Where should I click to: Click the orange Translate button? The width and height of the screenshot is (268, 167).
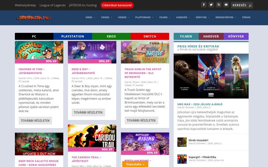pyautogui.click(x=135, y=164)
